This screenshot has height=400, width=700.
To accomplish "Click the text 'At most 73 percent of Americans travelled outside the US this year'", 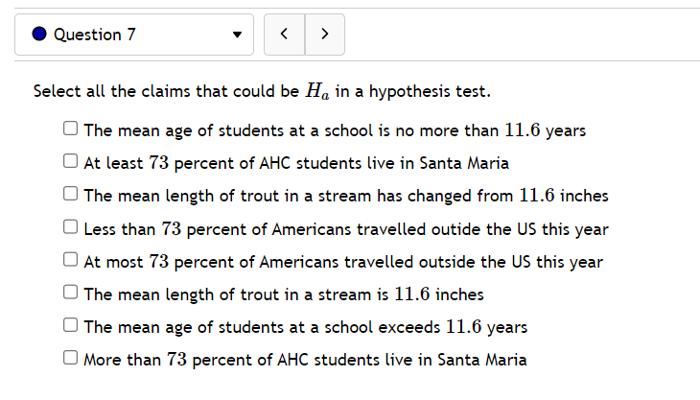I will click(x=343, y=262).
